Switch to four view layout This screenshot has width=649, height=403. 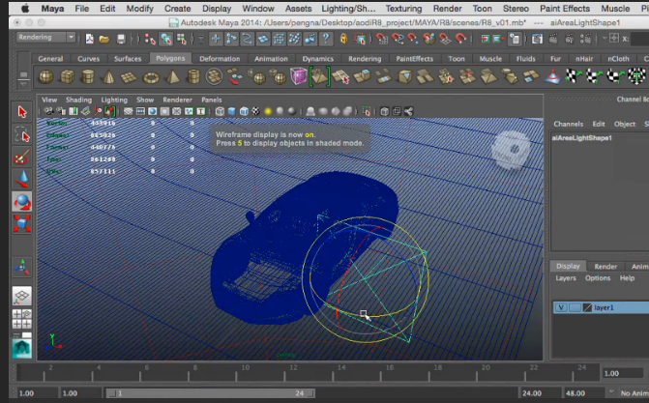[22, 319]
